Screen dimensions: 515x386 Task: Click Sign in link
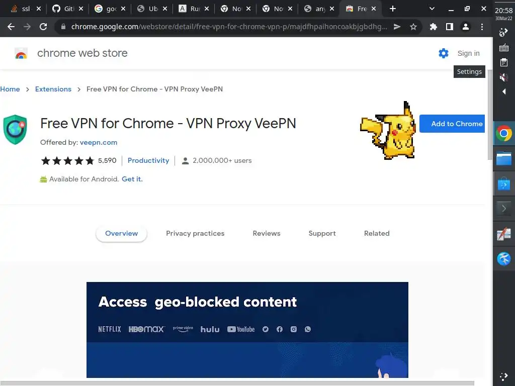468,53
